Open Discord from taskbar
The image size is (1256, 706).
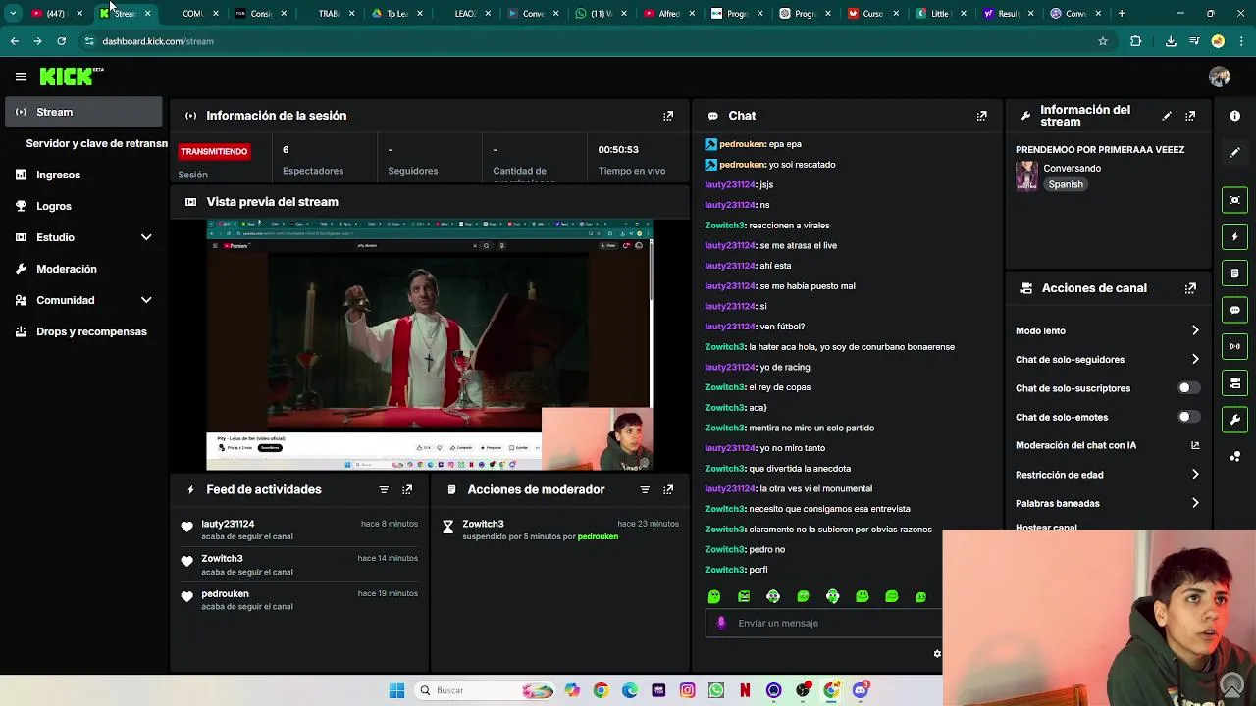[x=860, y=690]
